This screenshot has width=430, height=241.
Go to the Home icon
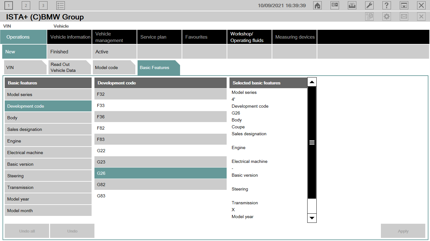[317, 5]
